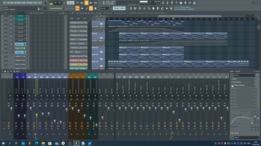Click the save project floppy icon
Screen dimensions: 261x146
(x=181, y=3)
